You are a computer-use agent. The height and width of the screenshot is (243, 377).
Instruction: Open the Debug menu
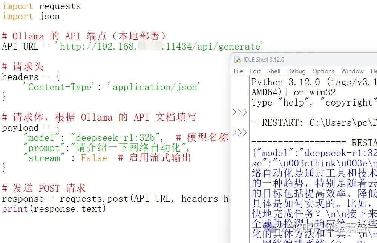click(296, 71)
